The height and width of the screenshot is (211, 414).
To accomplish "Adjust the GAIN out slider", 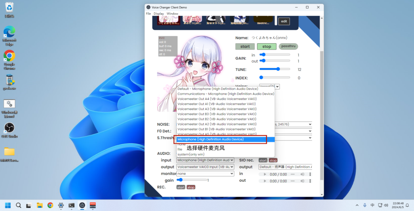I will coord(275,61).
